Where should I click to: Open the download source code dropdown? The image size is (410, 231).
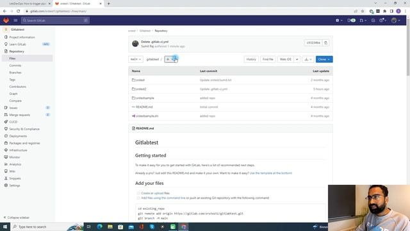point(308,60)
